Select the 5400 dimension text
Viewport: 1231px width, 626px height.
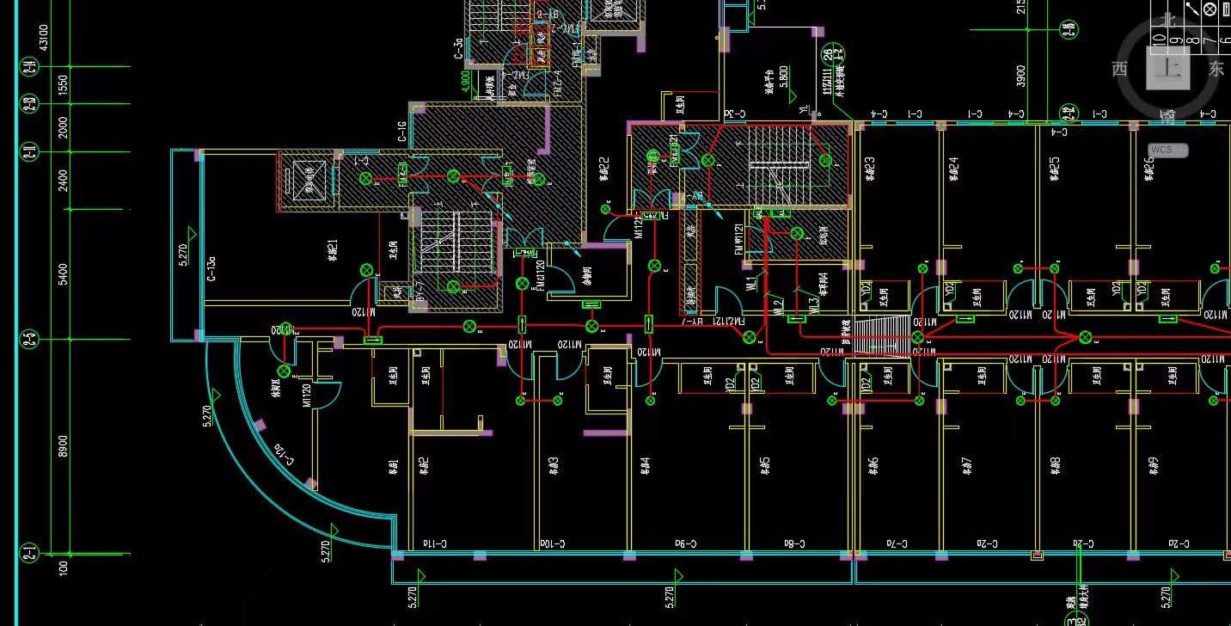click(x=64, y=274)
